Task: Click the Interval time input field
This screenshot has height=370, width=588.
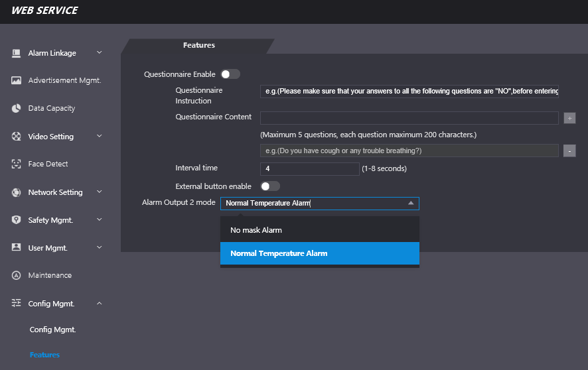Action: 309,168
